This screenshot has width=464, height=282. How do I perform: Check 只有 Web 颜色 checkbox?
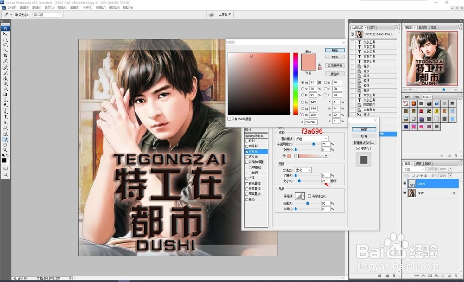click(229, 119)
